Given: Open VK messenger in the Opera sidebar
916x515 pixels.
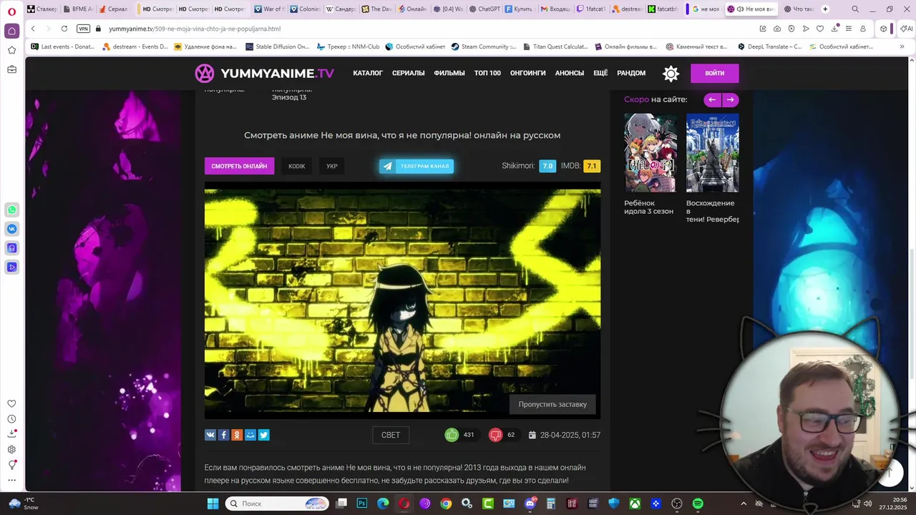Looking at the screenshot, I should pos(11,229).
